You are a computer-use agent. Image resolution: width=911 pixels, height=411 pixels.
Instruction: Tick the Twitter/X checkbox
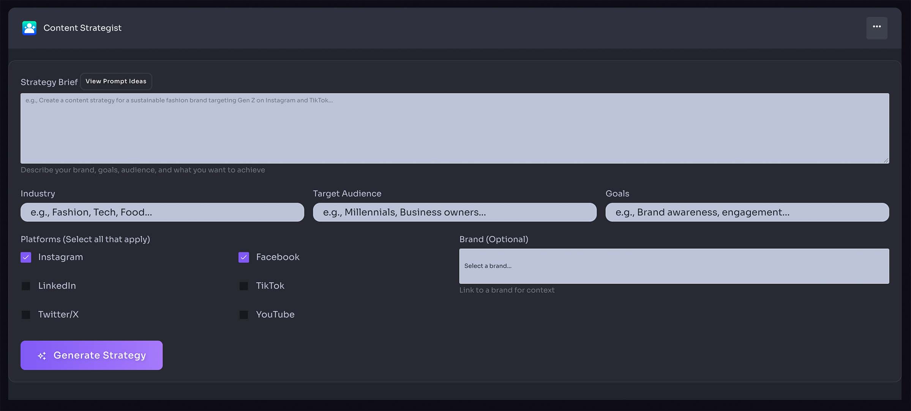26,315
